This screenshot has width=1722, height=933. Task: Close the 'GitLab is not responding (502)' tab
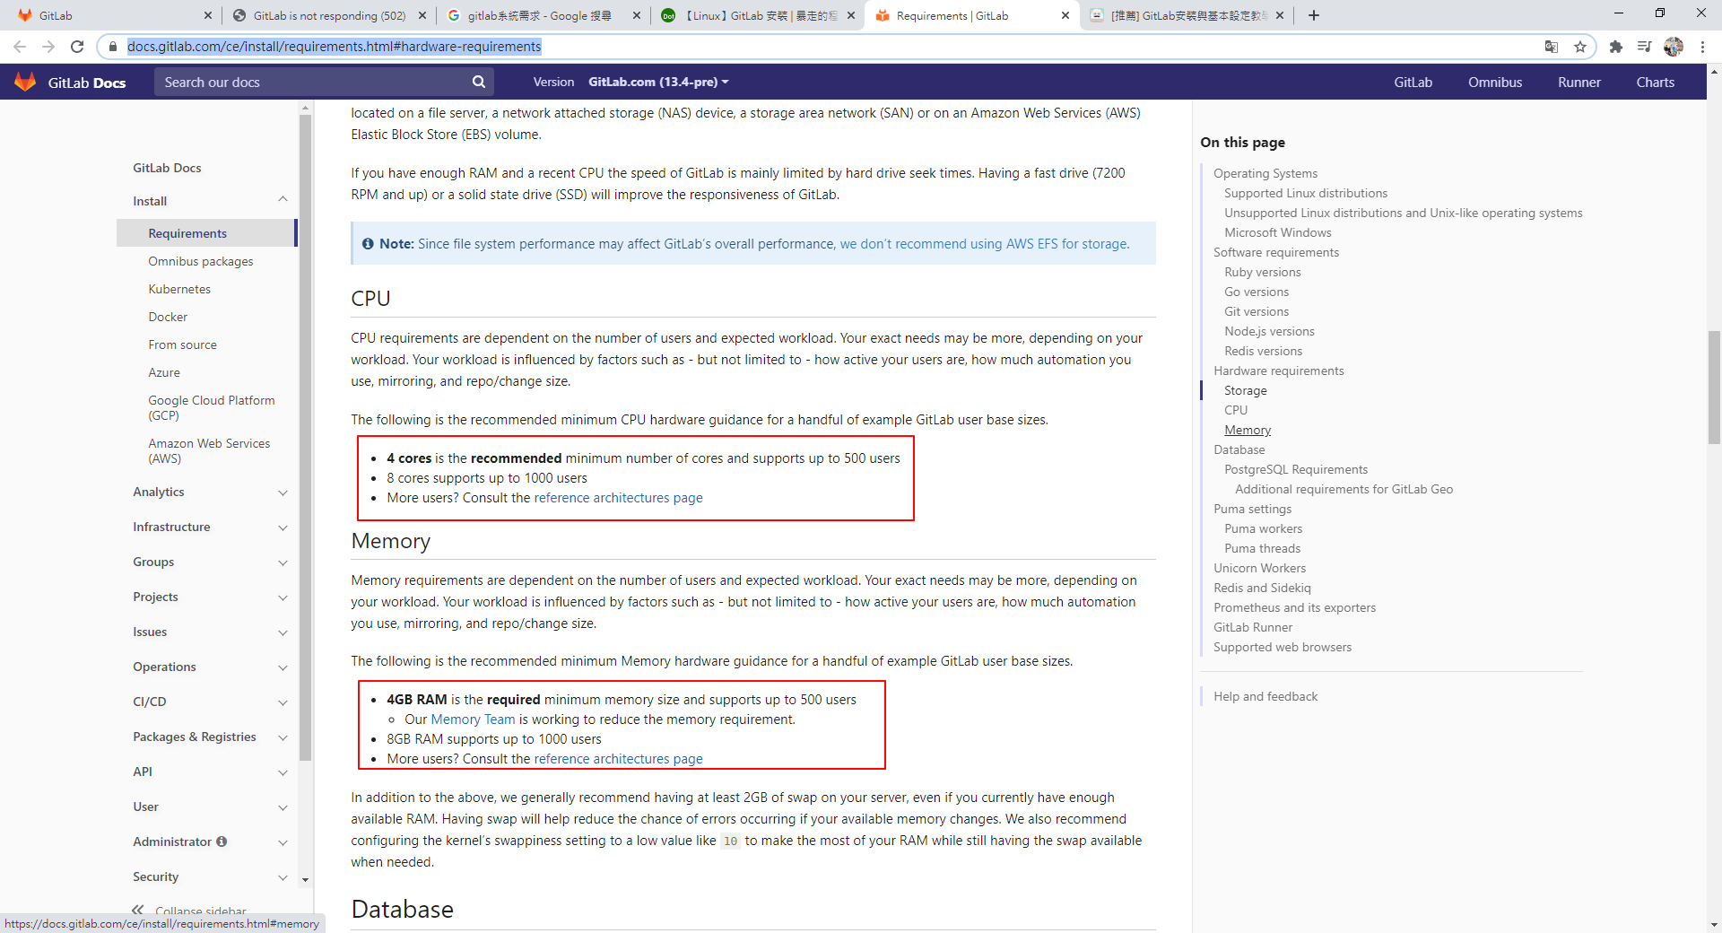pyautogui.click(x=423, y=15)
